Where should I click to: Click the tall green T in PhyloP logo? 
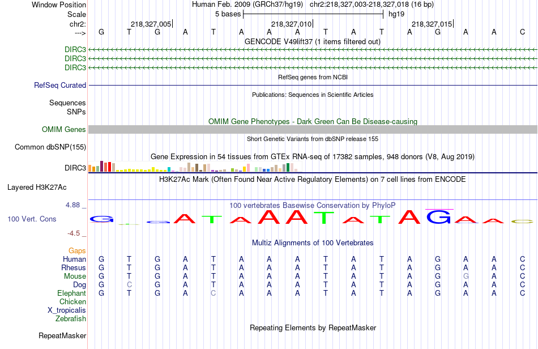[x=325, y=218]
